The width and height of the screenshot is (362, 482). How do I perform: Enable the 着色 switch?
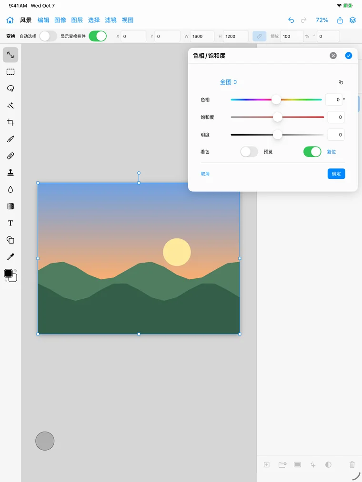click(249, 152)
